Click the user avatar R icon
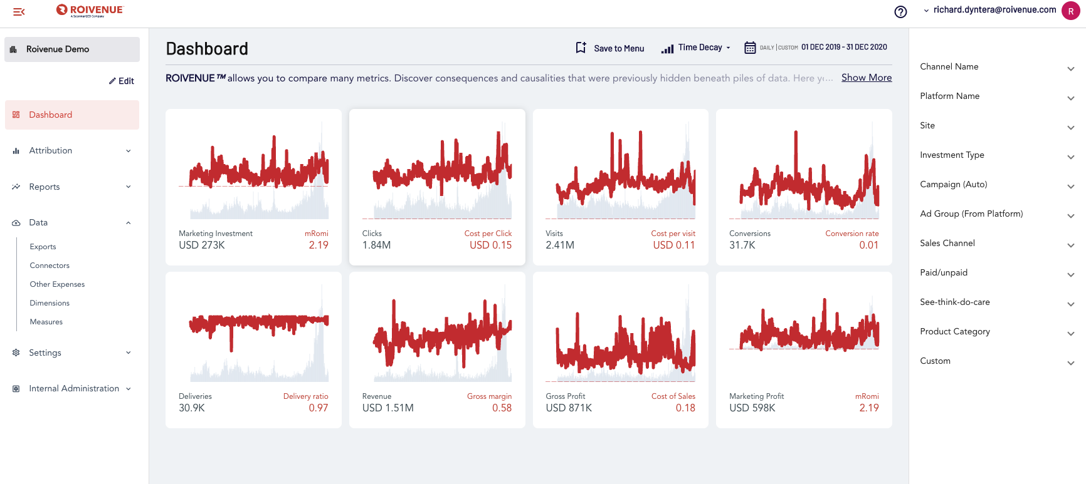The width and height of the screenshot is (1086, 484). point(1070,11)
